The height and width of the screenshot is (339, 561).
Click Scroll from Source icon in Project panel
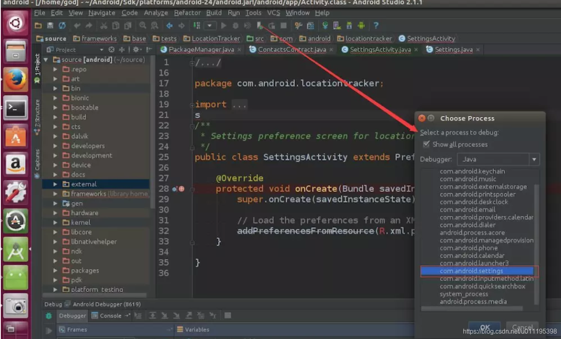click(112, 50)
